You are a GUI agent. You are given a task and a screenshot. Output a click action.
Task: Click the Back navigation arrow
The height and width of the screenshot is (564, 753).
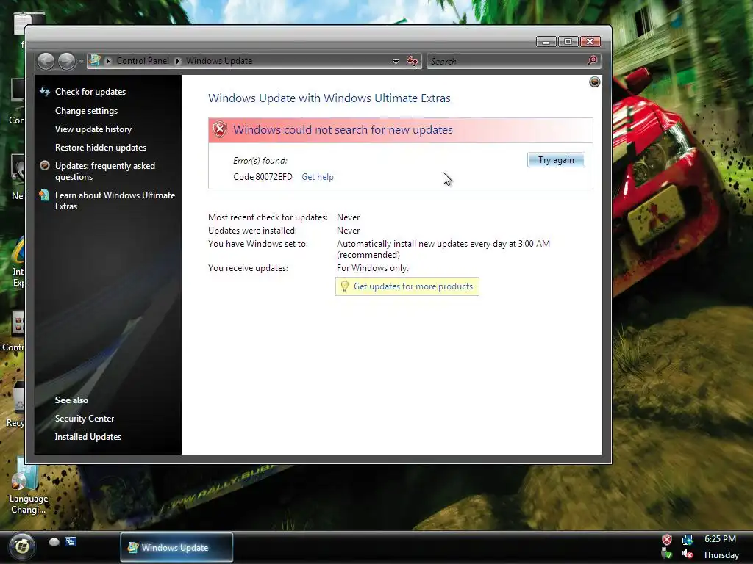(x=46, y=62)
